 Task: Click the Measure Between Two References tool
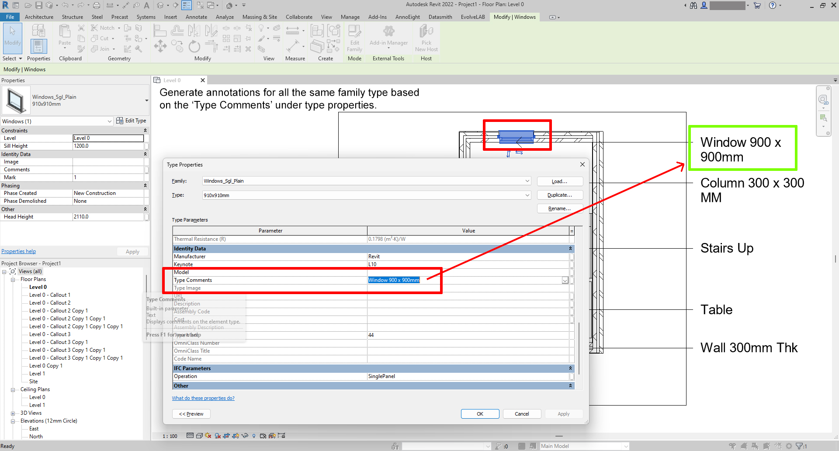pos(293,31)
